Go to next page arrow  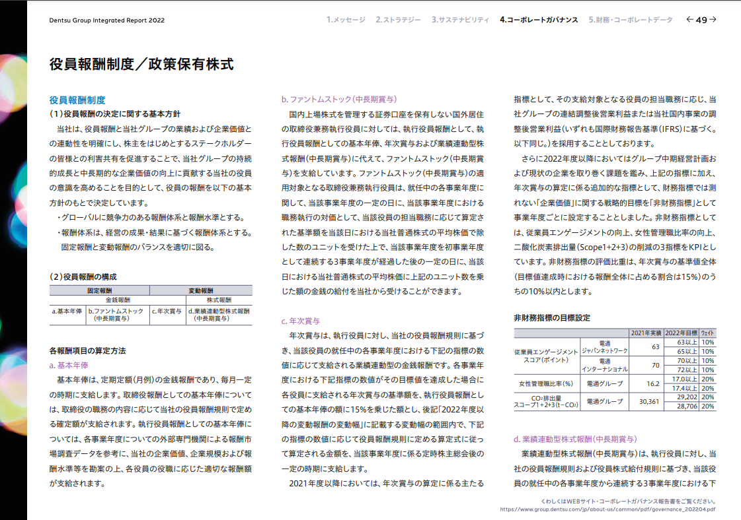coord(713,19)
